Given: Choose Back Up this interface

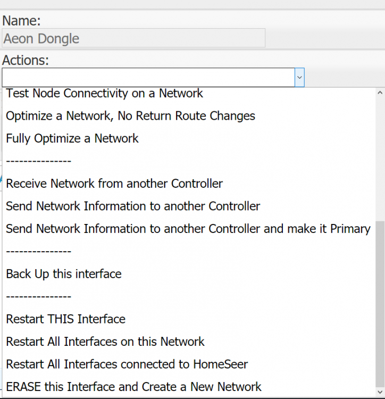Looking at the screenshot, I should [x=64, y=274].
